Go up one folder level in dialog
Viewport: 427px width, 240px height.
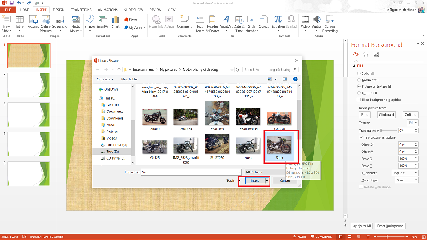click(x=119, y=70)
